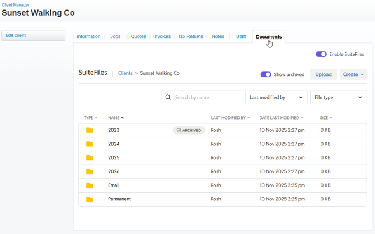
Task: Toggle Show archived switch
Action: 266,74
